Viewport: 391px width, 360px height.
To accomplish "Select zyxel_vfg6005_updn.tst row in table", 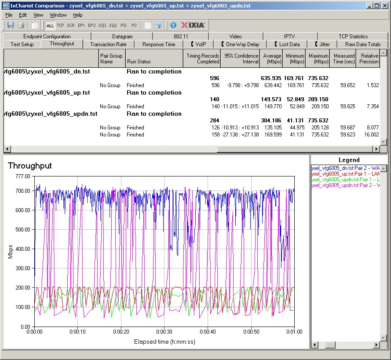I will coord(191,114).
